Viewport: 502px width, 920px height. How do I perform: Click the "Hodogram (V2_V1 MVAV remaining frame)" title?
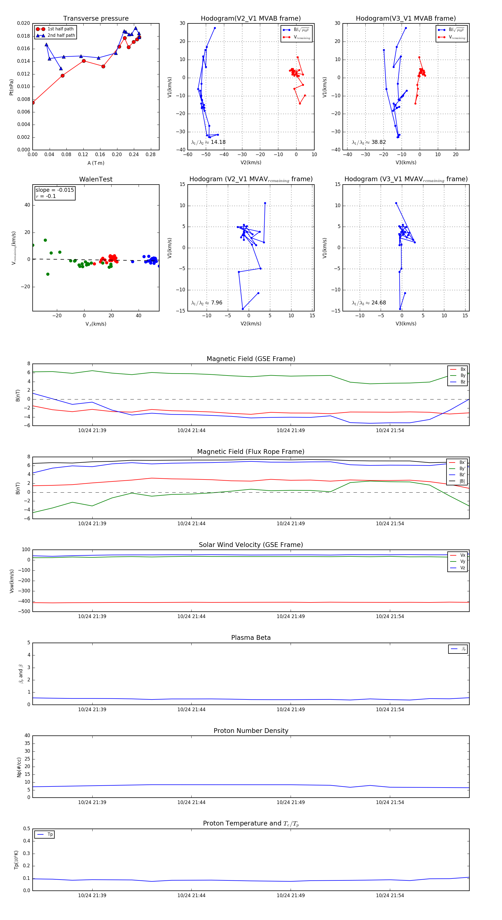(251, 179)
